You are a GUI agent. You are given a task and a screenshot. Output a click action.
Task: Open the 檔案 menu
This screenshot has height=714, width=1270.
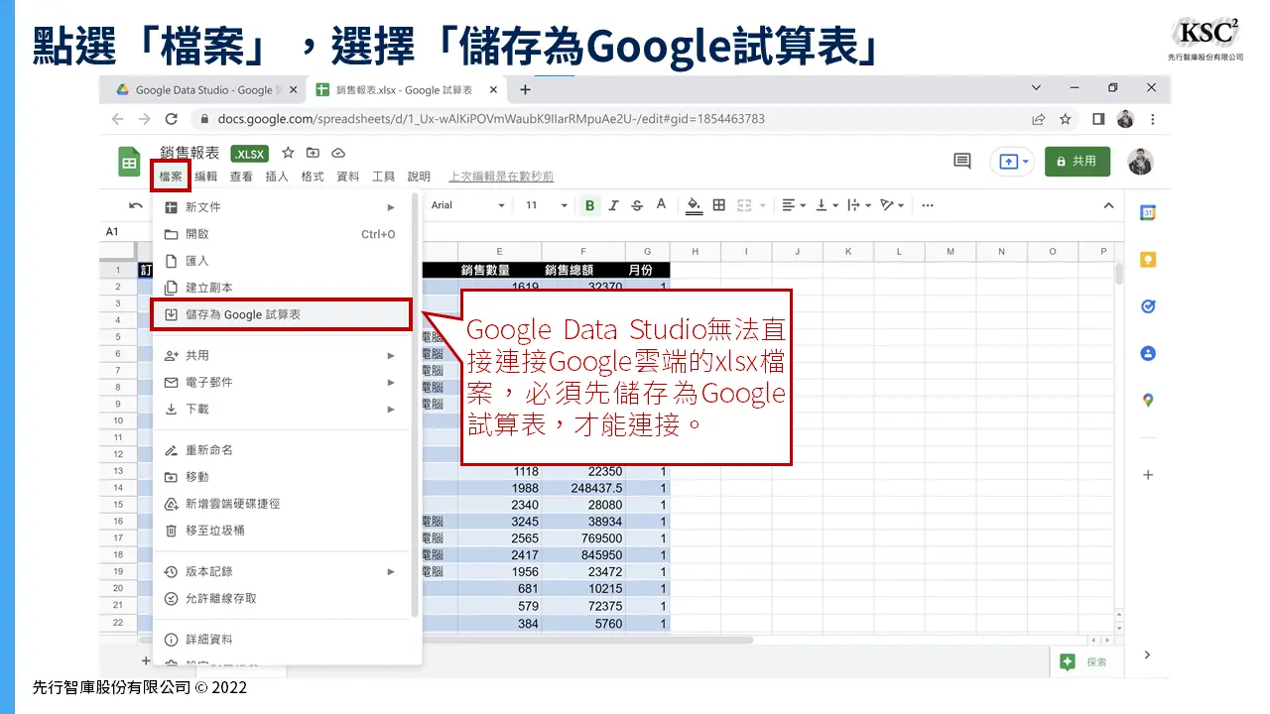(x=170, y=177)
